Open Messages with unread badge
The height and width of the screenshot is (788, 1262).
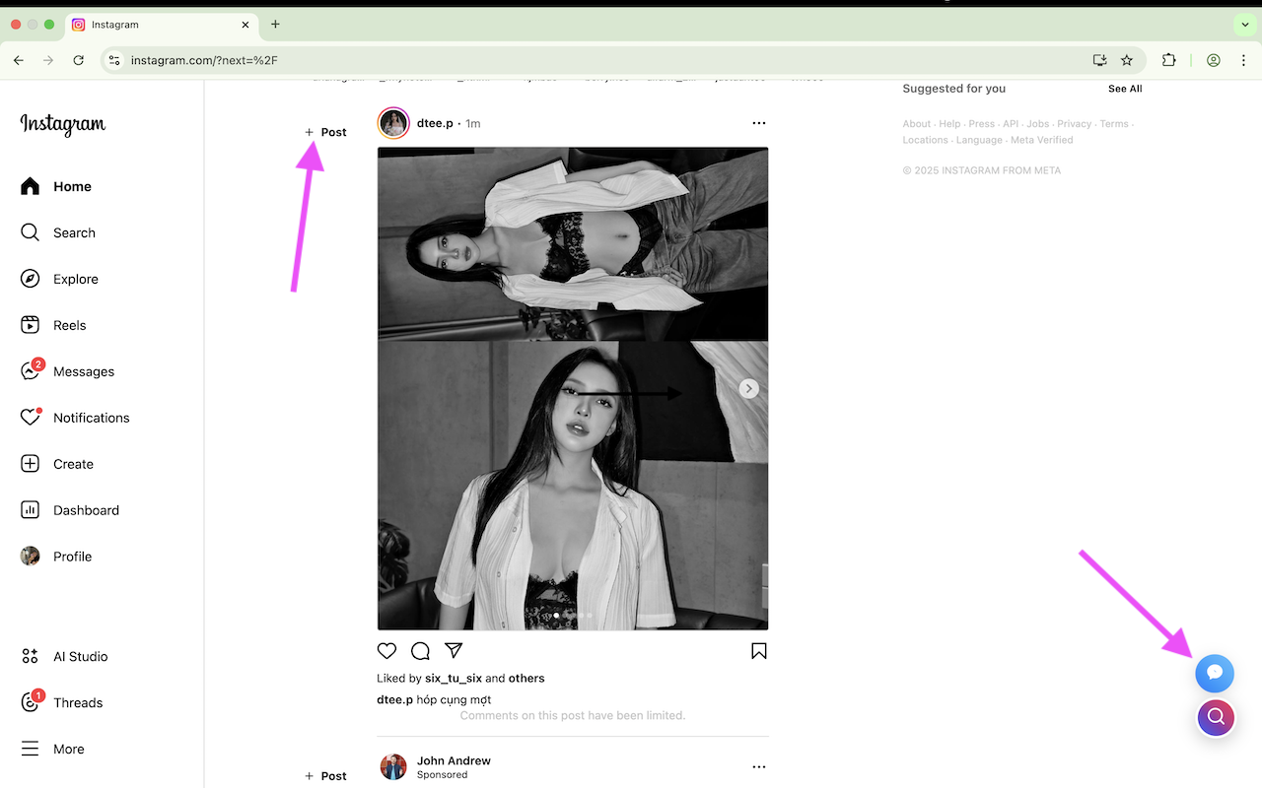pyautogui.click(x=84, y=370)
